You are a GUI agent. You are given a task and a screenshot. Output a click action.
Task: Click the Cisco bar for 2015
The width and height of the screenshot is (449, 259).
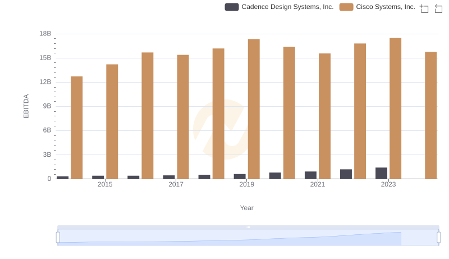[112, 121]
